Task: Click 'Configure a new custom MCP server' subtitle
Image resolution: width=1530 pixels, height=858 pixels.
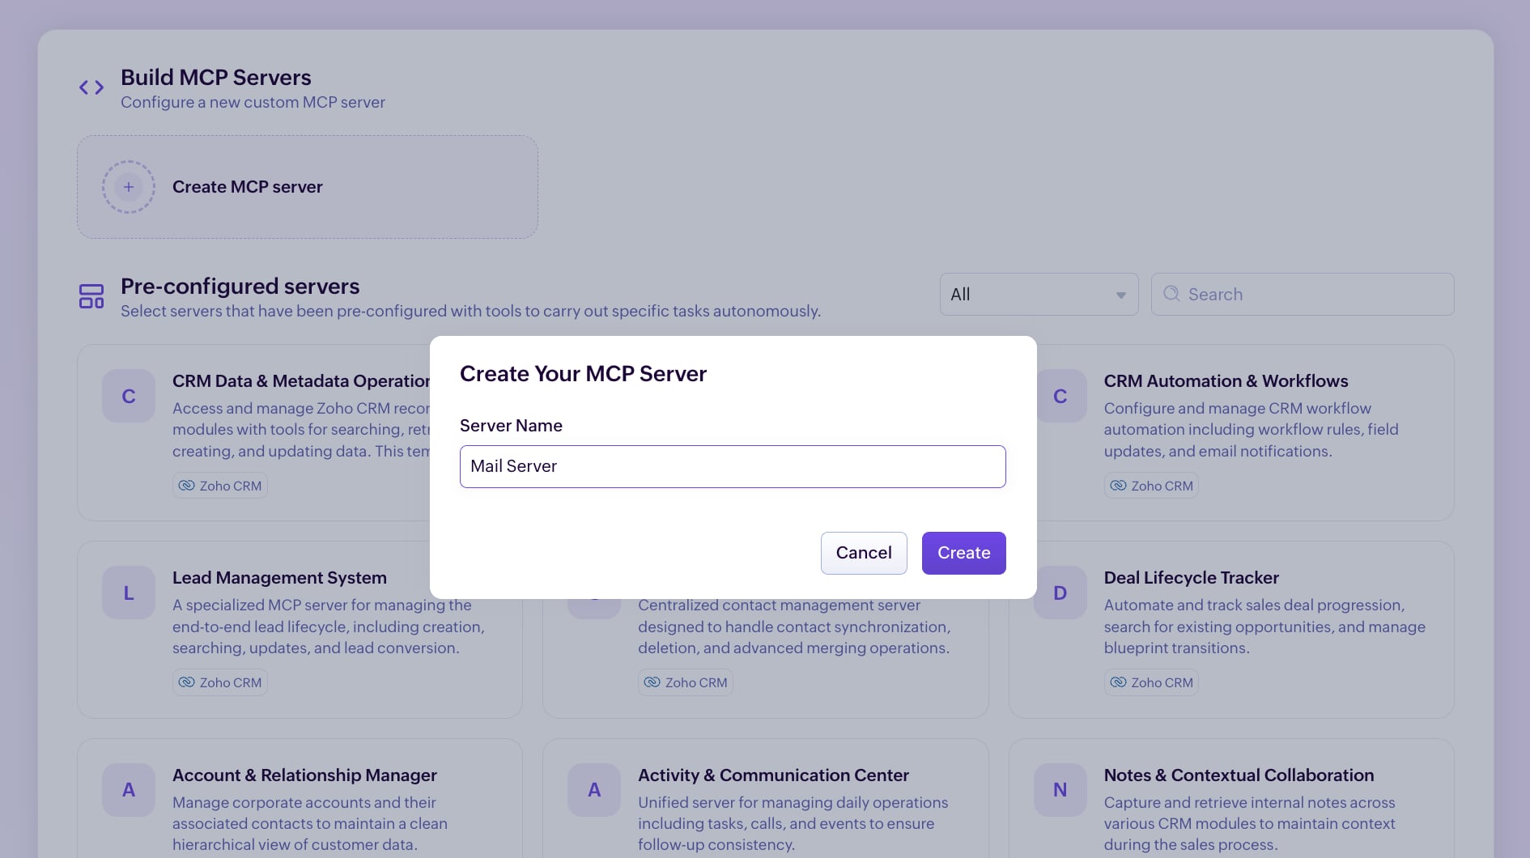Action: pos(253,103)
